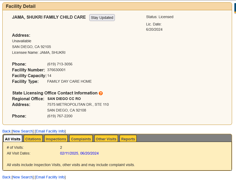
Task: Select the facility capacity value 14
Action: tap(49, 76)
